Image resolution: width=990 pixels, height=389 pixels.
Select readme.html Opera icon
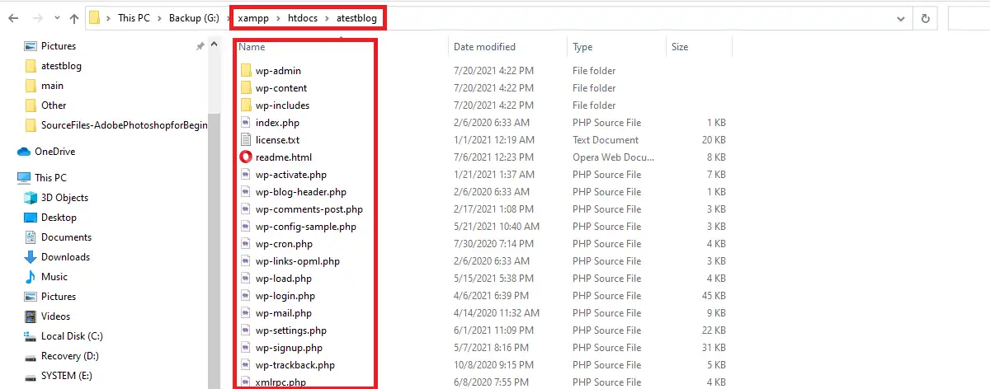(x=246, y=157)
